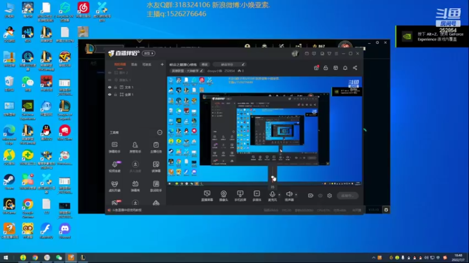Click the bell notification icon above preview
The height and width of the screenshot is (263, 469).
pyautogui.click(x=345, y=68)
